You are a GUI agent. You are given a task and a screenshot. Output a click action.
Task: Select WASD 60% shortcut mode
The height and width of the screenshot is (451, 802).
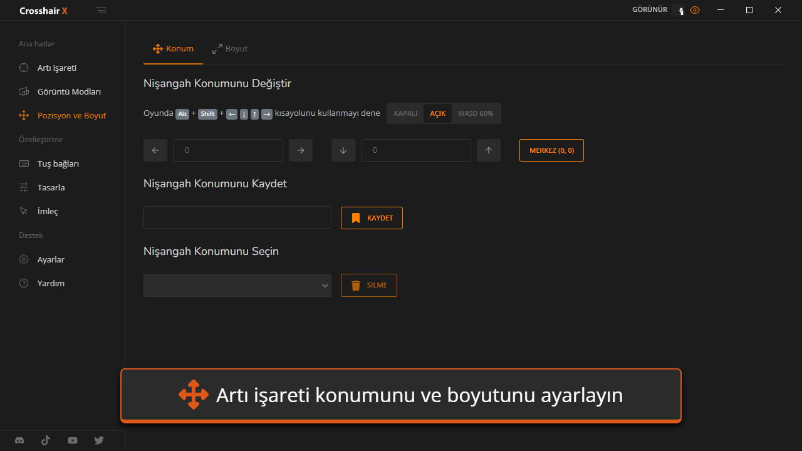tap(476, 113)
